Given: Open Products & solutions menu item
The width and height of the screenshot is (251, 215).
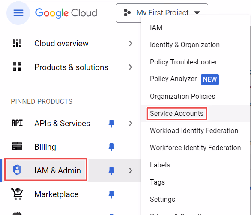Looking at the screenshot, I should [x=71, y=67].
